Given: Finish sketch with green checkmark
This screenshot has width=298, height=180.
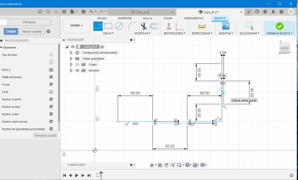Looking at the screenshot, I should point(280,26).
